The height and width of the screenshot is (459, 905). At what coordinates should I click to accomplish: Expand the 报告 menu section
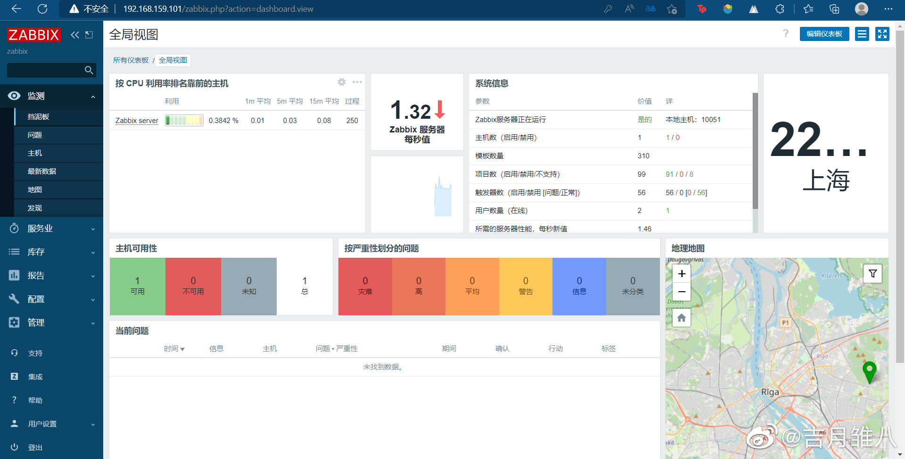[93, 276]
